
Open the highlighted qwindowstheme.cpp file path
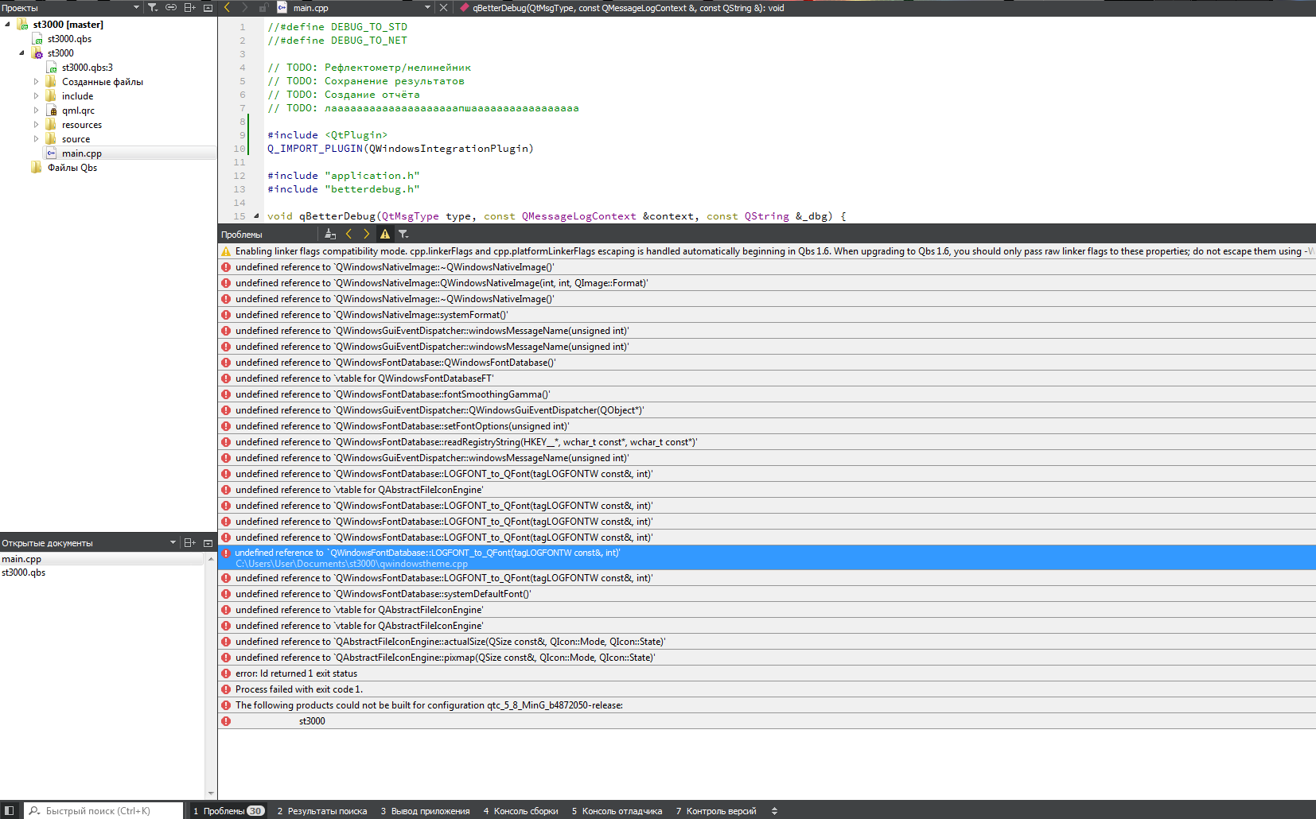pyautogui.click(x=352, y=564)
